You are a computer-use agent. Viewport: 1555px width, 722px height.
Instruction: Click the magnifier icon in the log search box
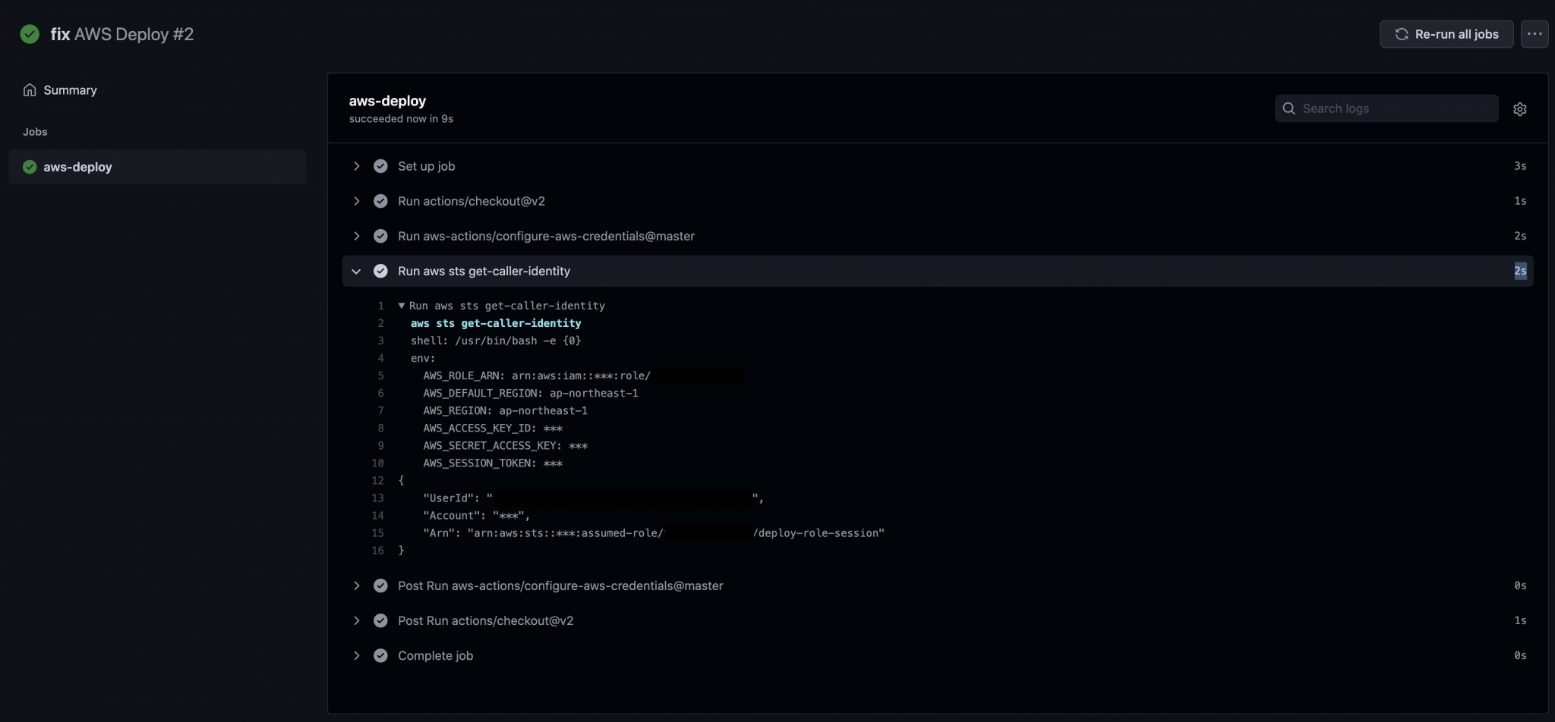point(1289,108)
